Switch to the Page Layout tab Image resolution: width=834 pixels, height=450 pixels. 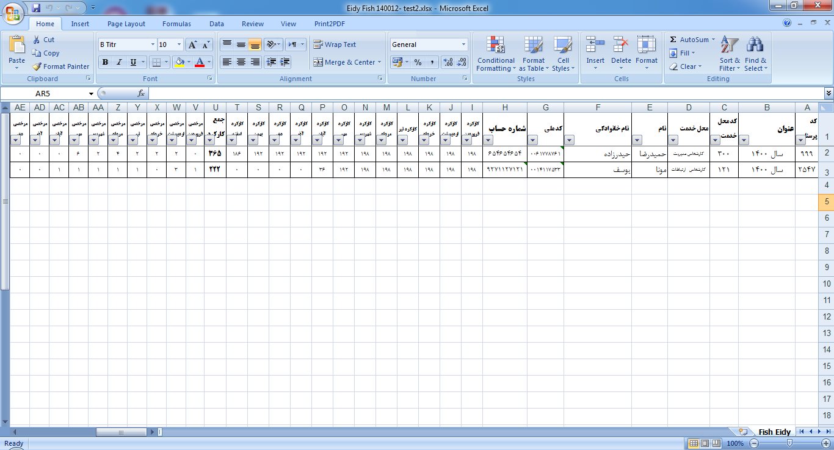coord(126,24)
